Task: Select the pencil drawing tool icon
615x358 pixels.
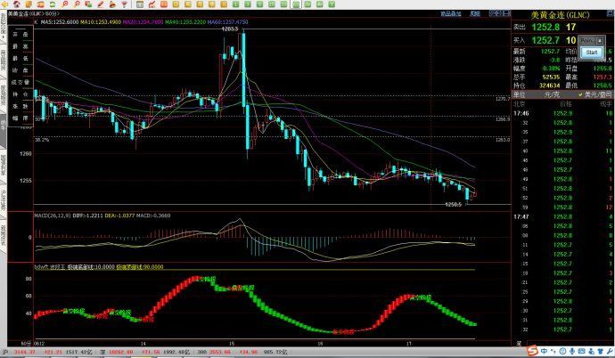Action: (x=101, y=4)
